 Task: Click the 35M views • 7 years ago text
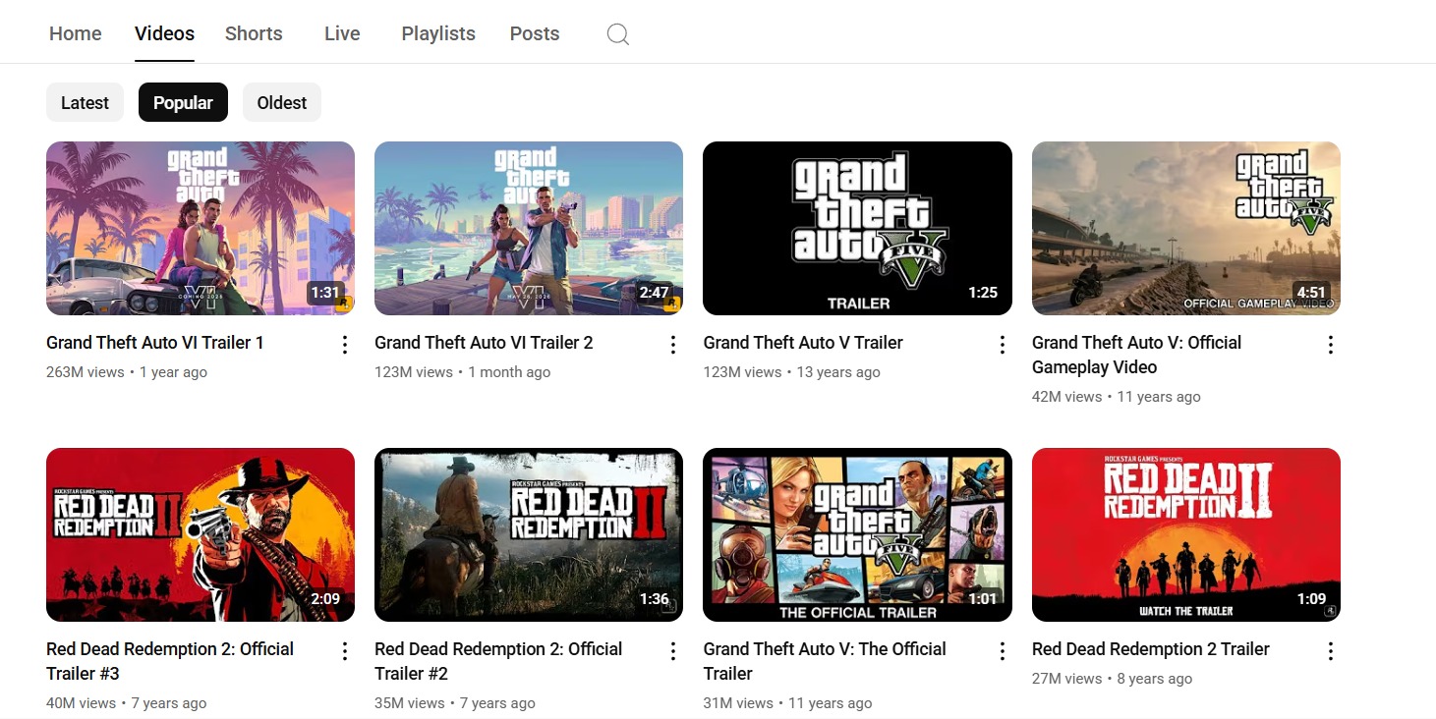455,703
